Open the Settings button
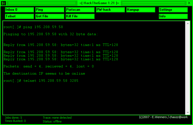Viewport: 193px width, 125px height. (x=173, y=10)
